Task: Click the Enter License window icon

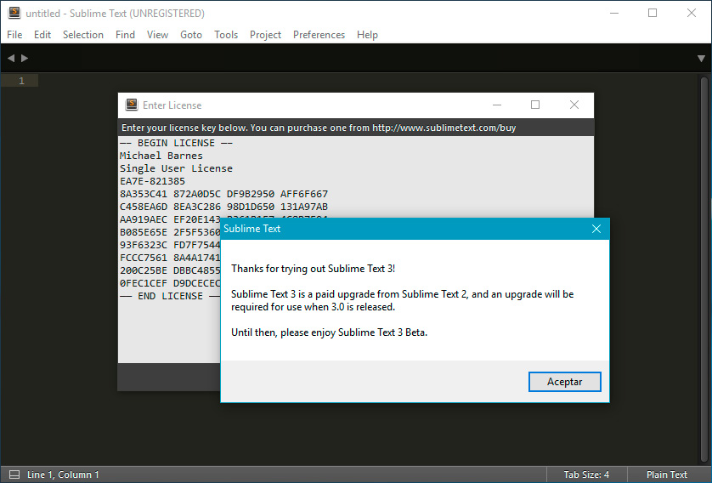Action: 132,105
